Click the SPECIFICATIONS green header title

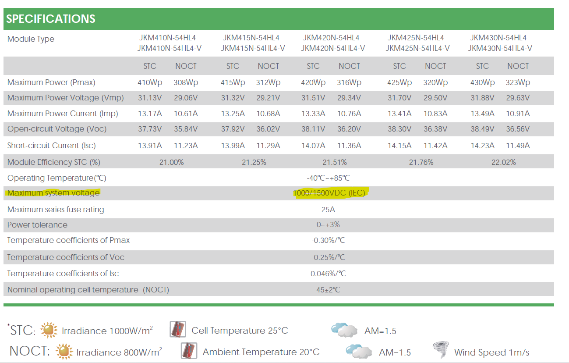coord(51,19)
